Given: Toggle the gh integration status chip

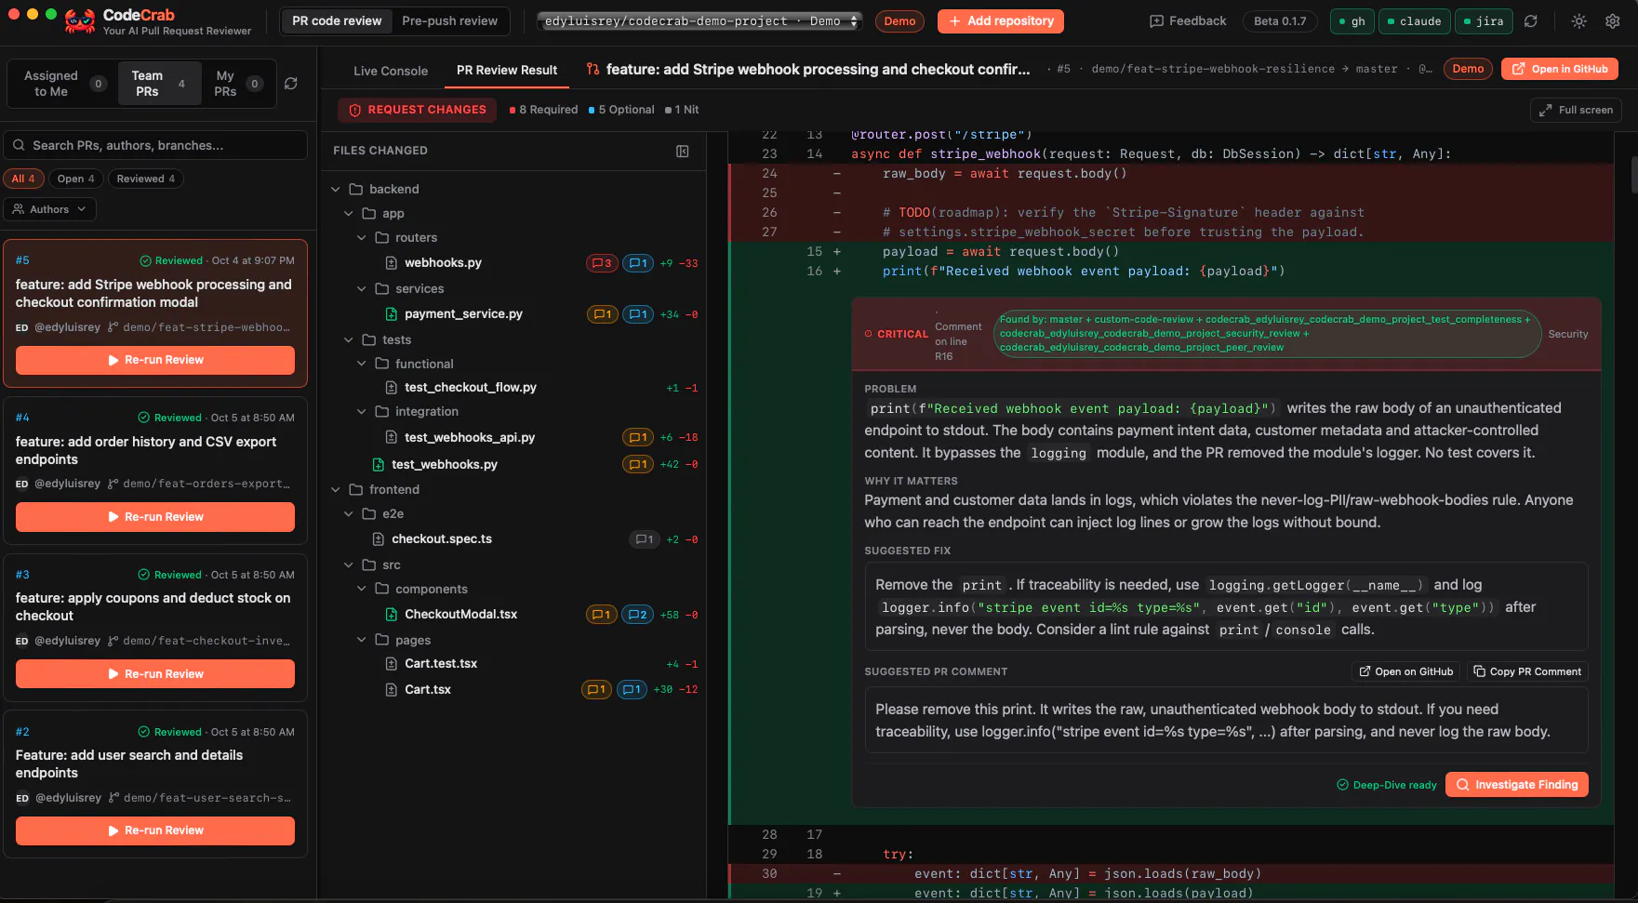Looking at the screenshot, I should click(1352, 21).
